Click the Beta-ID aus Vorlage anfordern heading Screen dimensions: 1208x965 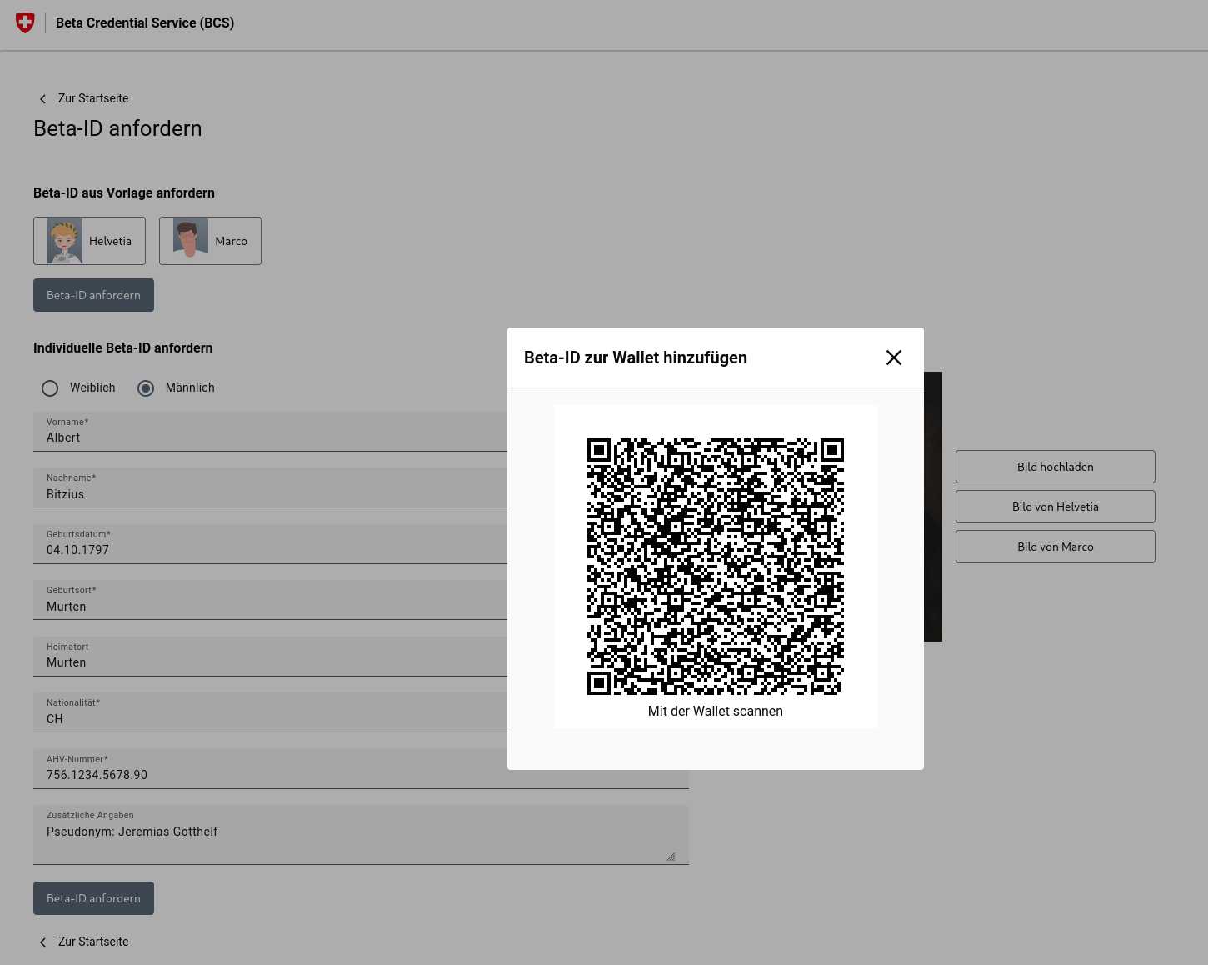124,192
